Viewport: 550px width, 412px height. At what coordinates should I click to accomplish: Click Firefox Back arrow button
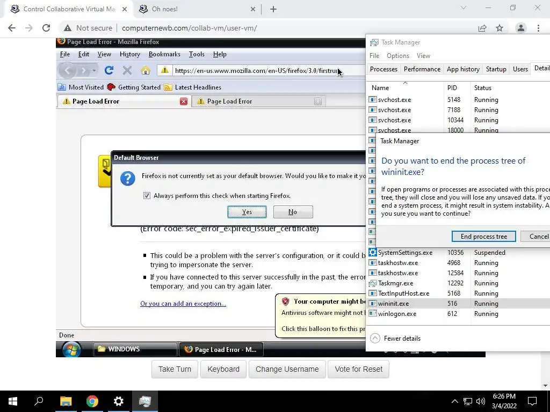(67, 70)
